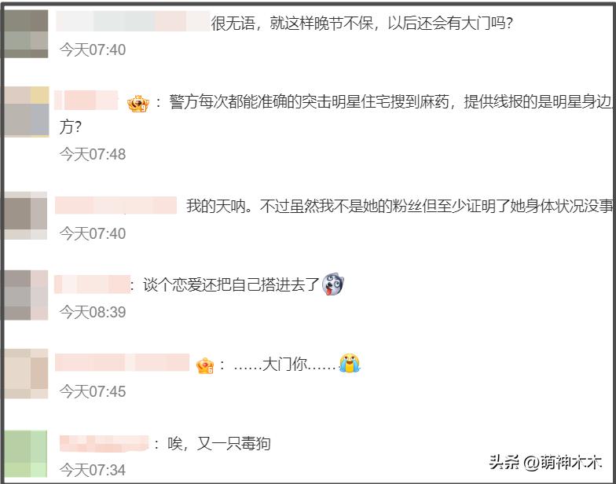Viewport: 616px width, 484px height.
Task: Click the 今天08:39 timestamp
Action: pos(93,313)
